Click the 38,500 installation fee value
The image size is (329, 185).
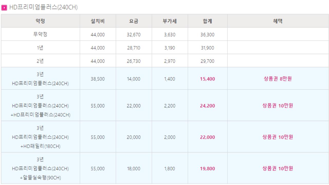[x=97, y=79]
